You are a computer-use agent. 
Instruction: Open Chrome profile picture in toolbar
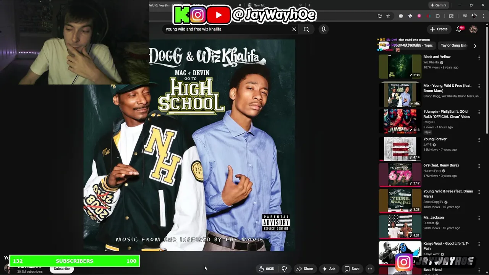(x=474, y=16)
